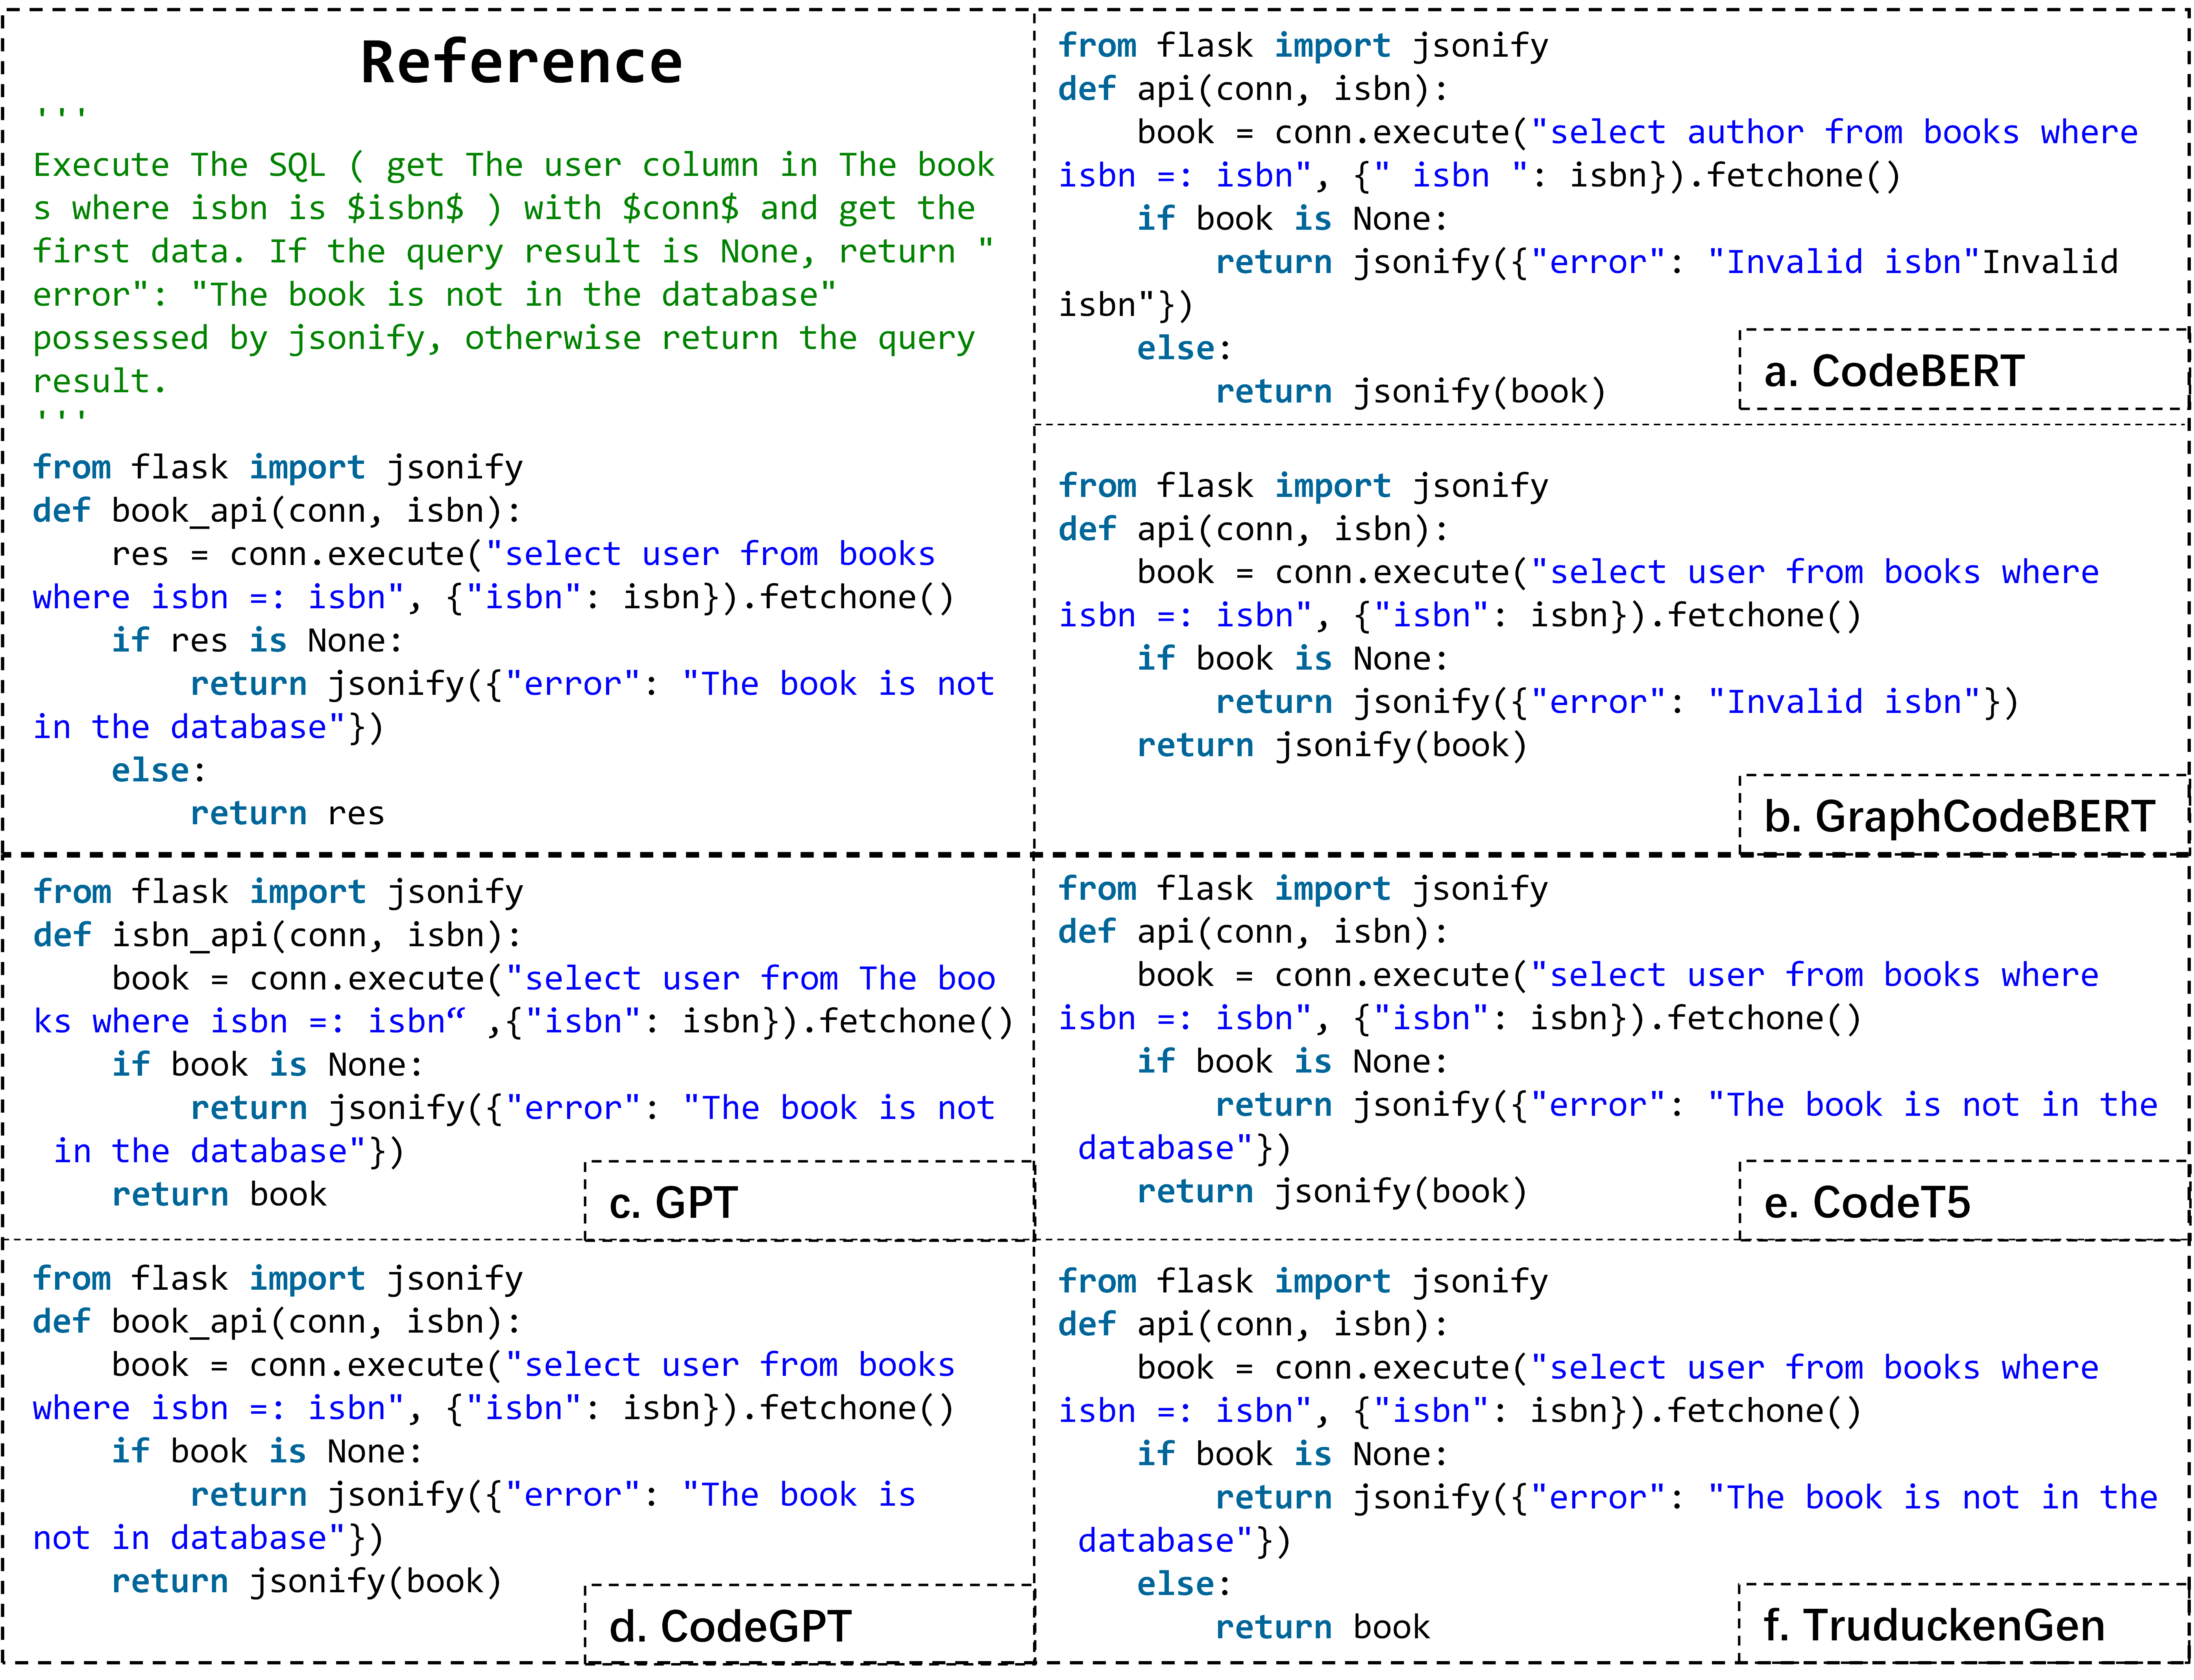Click "if res is None:" in Reference code
Viewport: 2194px width, 1680px height.
pyautogui.click(x=257, y=640)
